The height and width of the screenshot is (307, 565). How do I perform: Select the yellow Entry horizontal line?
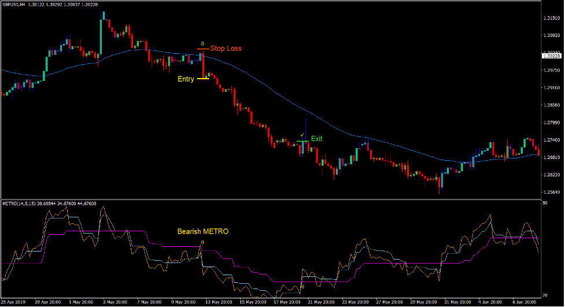pos(203,79)
